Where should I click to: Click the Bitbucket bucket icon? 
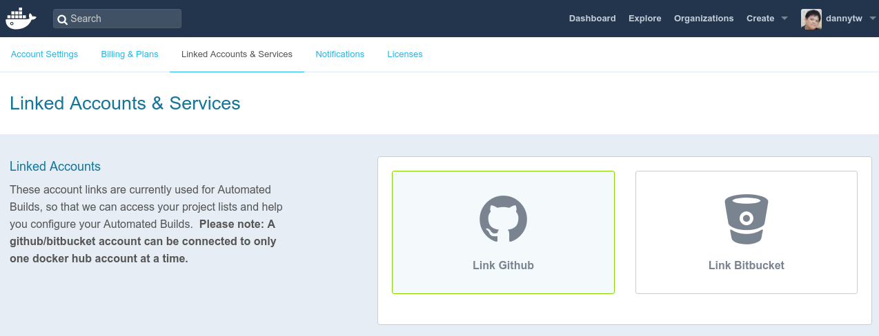point(746,219)
